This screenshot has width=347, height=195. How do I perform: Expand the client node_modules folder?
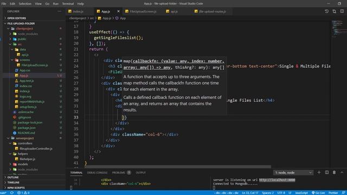[x=28, y=34]
